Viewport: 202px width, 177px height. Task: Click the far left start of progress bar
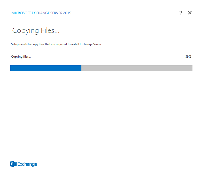[x=11, y=68]
